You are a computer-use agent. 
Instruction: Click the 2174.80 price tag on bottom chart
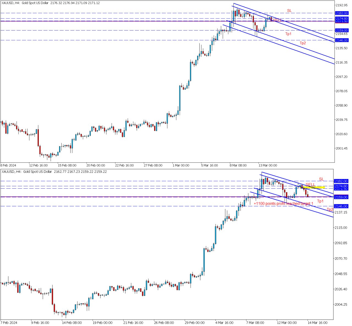[x=341, y=186]
